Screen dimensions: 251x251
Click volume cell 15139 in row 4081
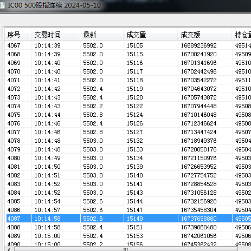135,167
